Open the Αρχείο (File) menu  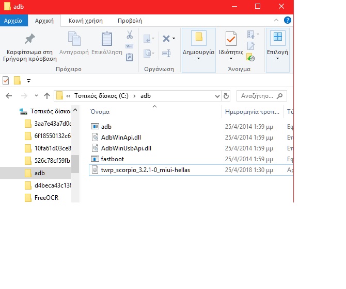[x=13, y=21]
